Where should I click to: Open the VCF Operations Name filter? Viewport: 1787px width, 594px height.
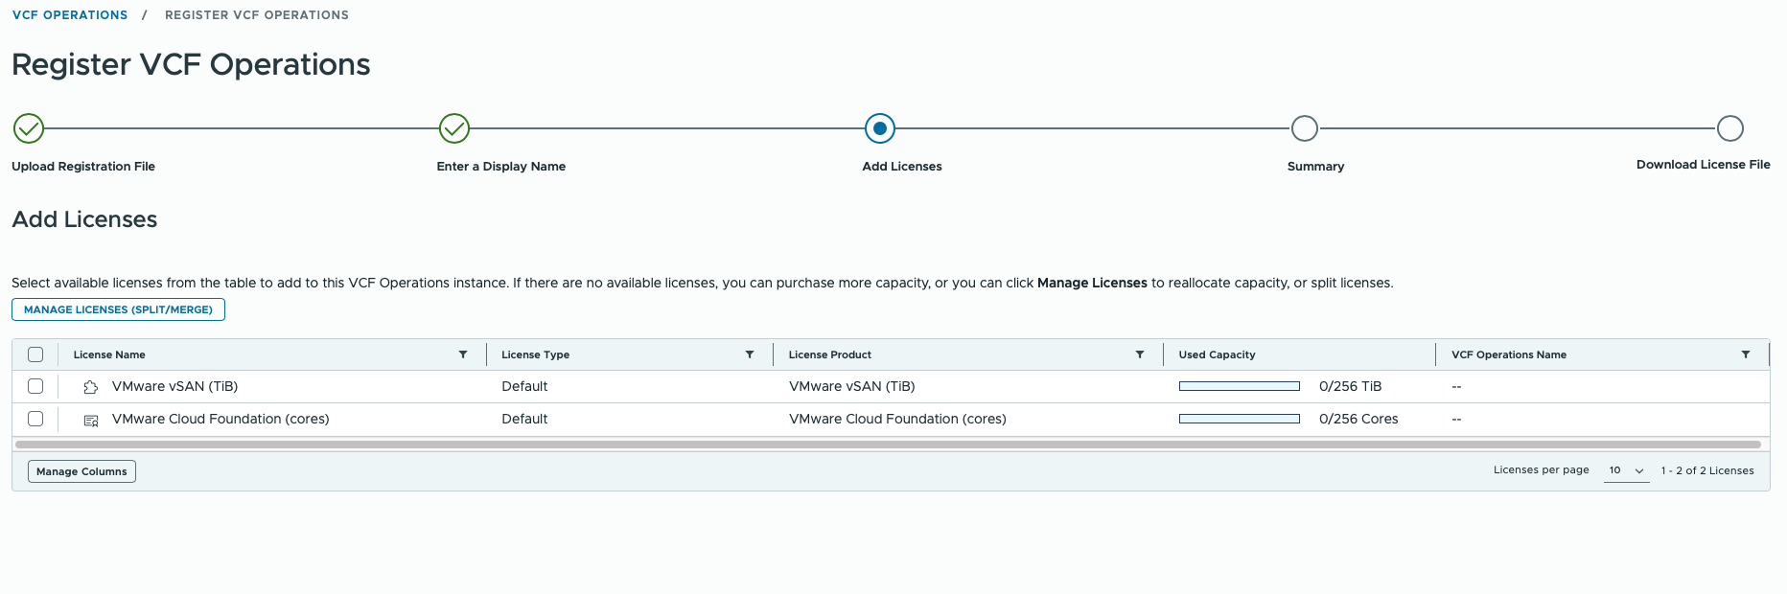click(x=1746, y=354)
